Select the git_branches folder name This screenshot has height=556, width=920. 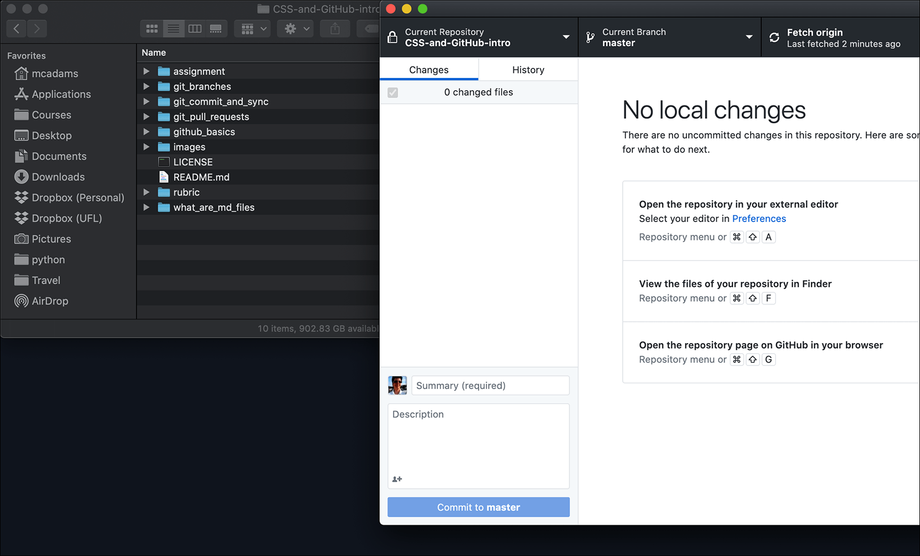(x=202, y=86)
